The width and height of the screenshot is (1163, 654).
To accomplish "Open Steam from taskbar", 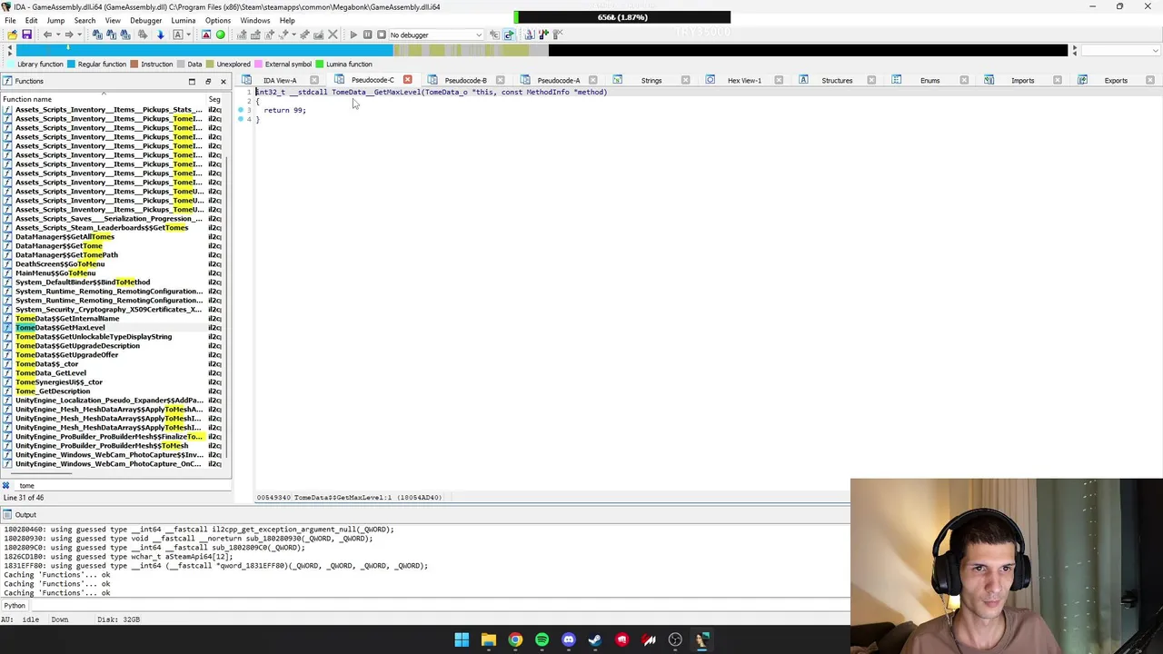I will coord(595,639).
